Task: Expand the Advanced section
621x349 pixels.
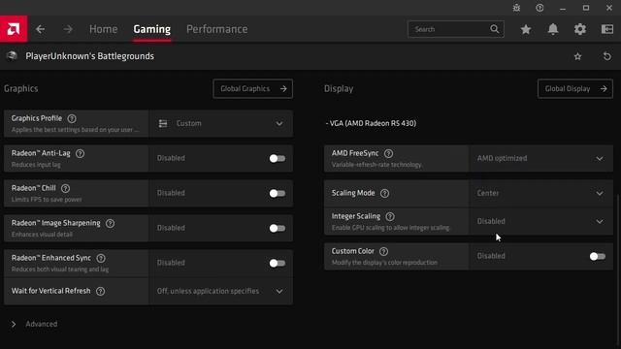Action: point(35,324)
